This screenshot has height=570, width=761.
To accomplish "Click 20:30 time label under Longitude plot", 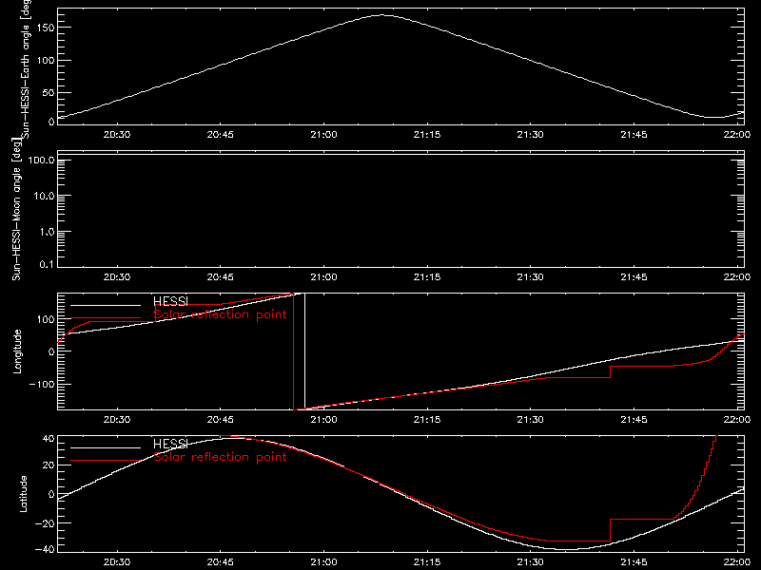I will [117, 420].
